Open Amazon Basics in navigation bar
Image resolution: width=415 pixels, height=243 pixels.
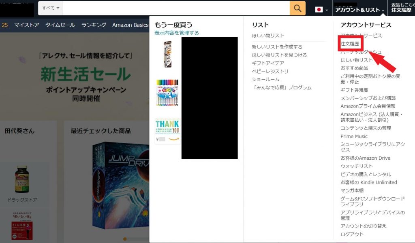click(130, 25)
